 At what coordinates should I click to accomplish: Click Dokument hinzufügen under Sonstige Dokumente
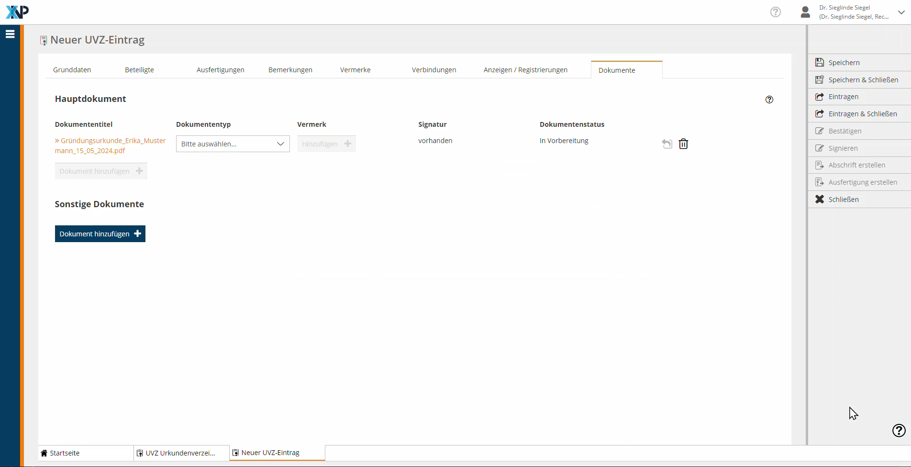click(x=100, y=234)
